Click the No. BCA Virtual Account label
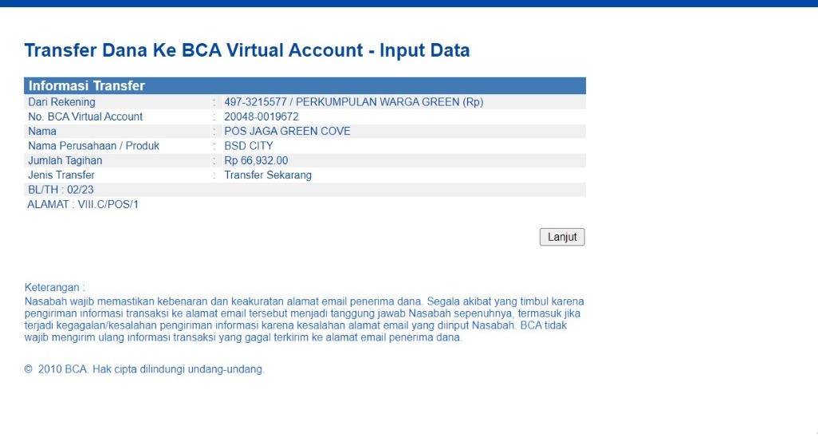Screen dimensions: 818x441 [x=85, y=116]
